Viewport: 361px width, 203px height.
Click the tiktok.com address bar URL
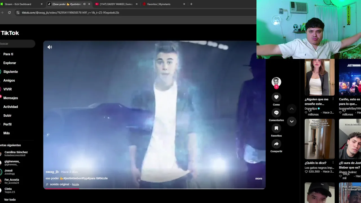click(x=71, y=13)
